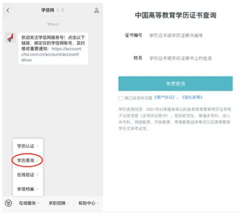Open the account profile icon at top right

pyautogui.click(x=96, y=10)
